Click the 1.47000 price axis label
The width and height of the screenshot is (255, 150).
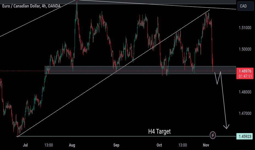pyautogui.click(x=245, y=113)
